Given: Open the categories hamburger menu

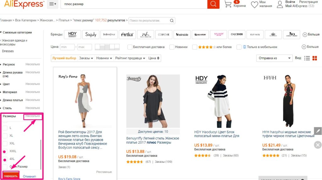Looking at the screenshot, I should click(x=53, y=4).
